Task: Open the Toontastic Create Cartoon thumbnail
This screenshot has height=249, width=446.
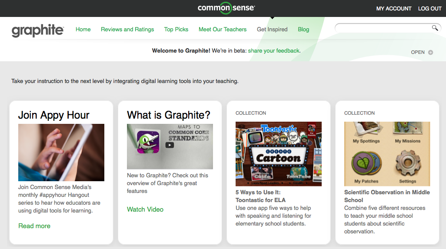Action: coord(279,154)
